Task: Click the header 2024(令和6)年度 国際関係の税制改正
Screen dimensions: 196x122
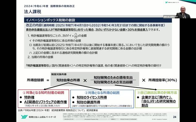Action: pos(49,6)
